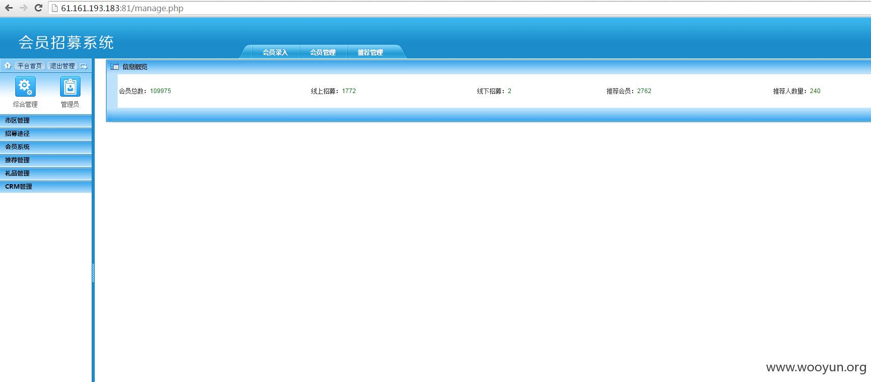871x382 pixels.
Task: Click 推荐人数量 value 240
Action: tap(815, 91)
